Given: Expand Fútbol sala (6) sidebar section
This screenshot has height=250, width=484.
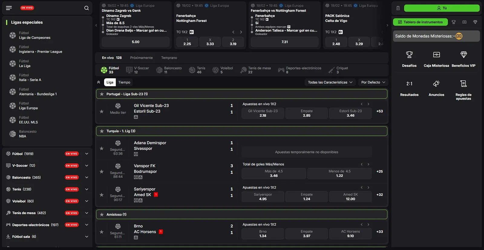Looking at the screenshot, I should coord(87,237).
